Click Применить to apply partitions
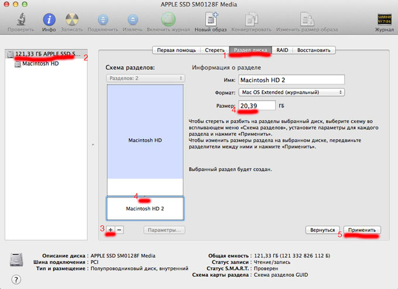 [362, 230]
